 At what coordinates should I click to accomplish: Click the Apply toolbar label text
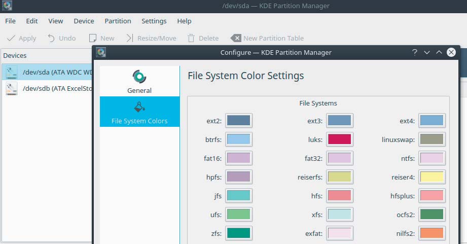pyautogui.click(x=27, y=39)
